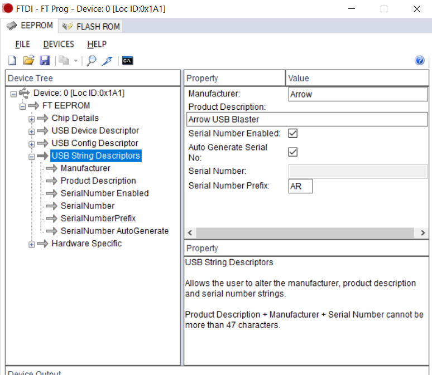432x375 pixels.
Task: Expand the Hardware Specific node
Action: coord(32,244)
